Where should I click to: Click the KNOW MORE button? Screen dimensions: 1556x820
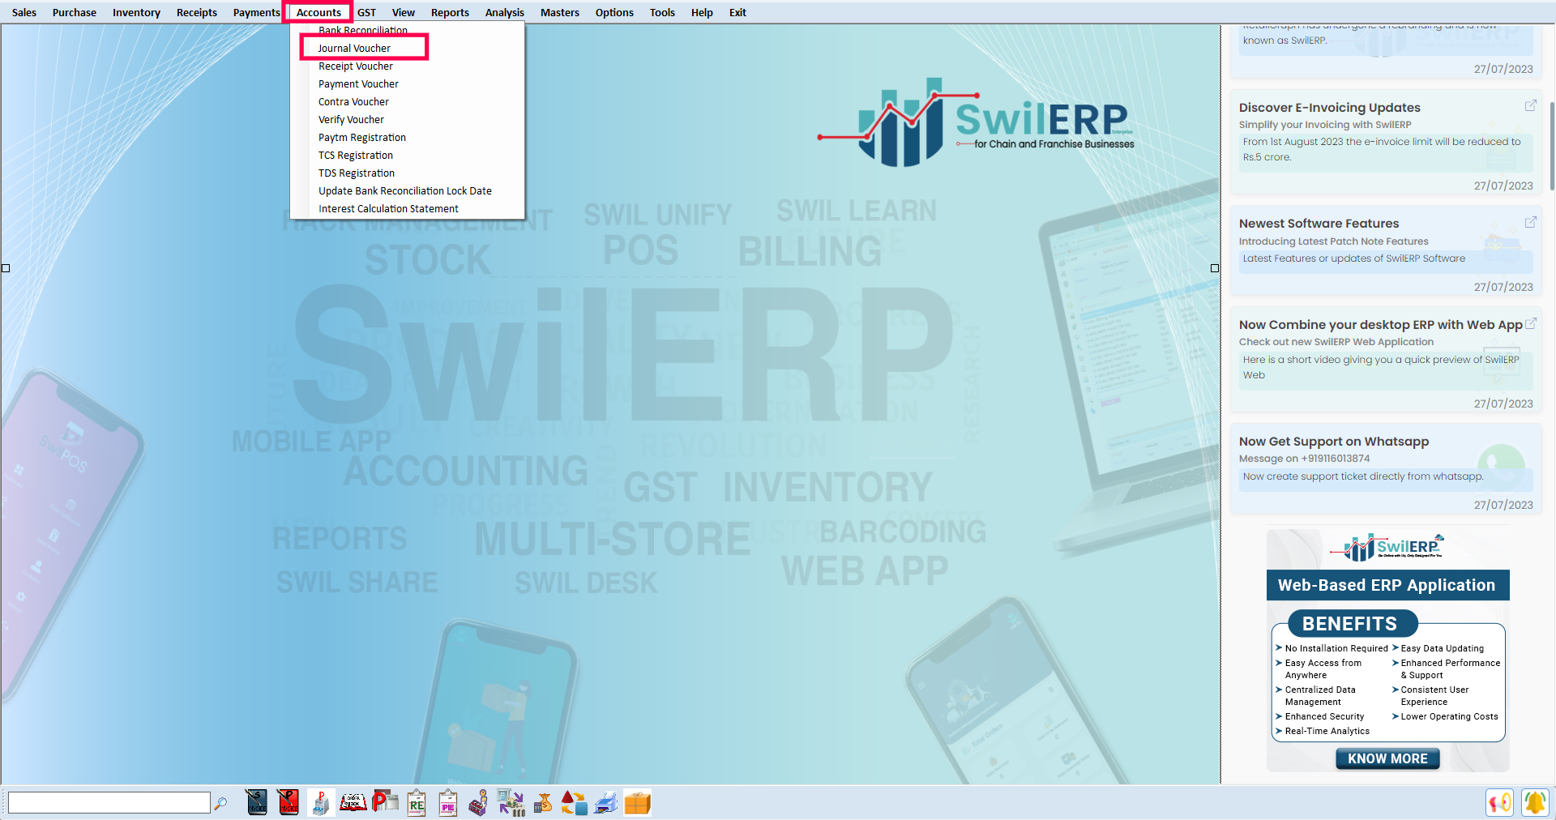pos(1387,758)
